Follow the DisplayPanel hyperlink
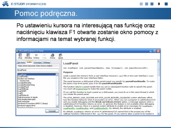 (82, 89)
